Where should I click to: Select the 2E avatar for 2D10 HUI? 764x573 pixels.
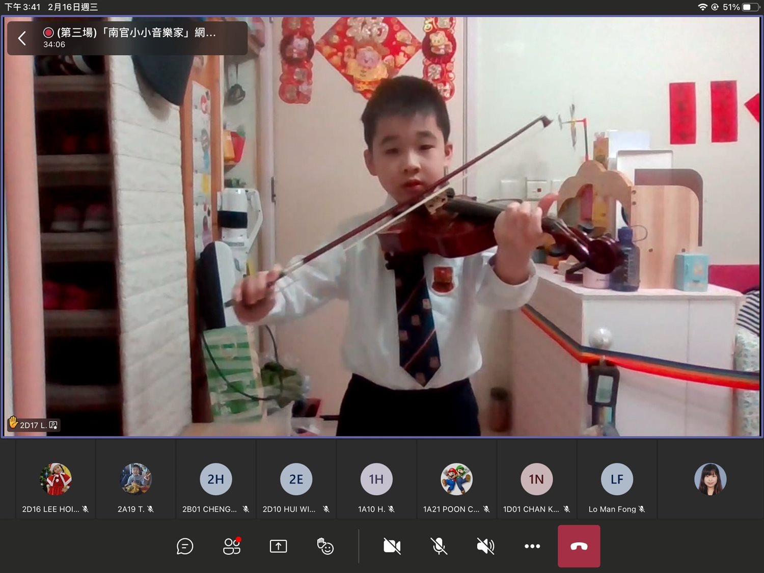point(296,479)
